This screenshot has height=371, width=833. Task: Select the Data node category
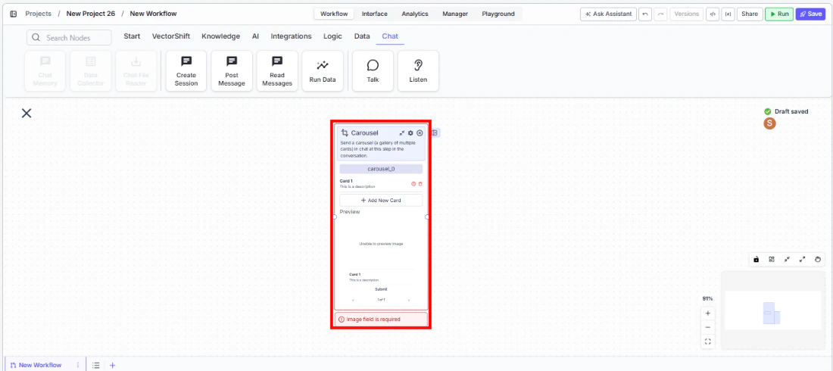[x=362, y=36]
